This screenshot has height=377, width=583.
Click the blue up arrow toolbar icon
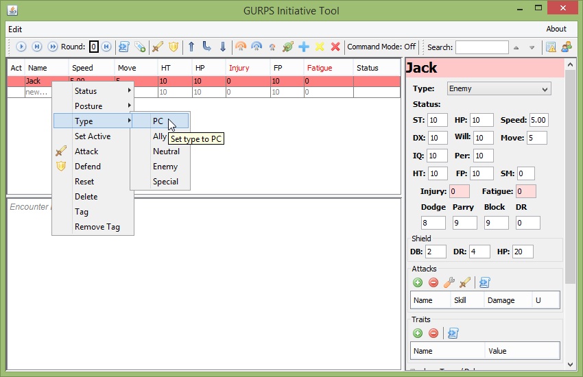[191, 47]
